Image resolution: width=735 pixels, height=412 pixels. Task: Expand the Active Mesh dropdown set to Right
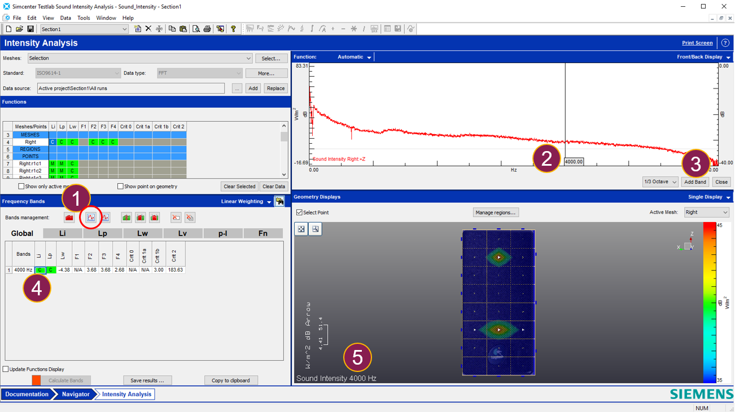(706, 212)
